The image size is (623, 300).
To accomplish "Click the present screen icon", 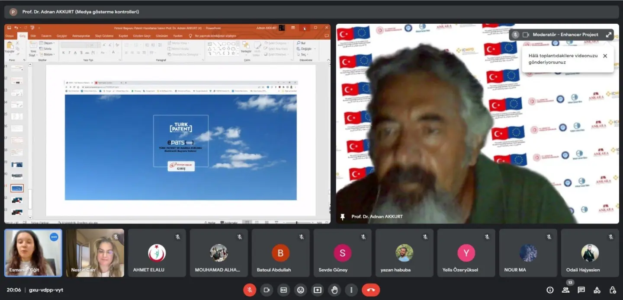I will tap(318, 290).
